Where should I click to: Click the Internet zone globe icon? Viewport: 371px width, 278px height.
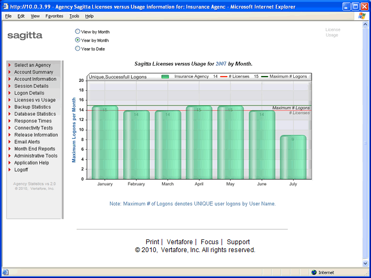coord(314,272)
